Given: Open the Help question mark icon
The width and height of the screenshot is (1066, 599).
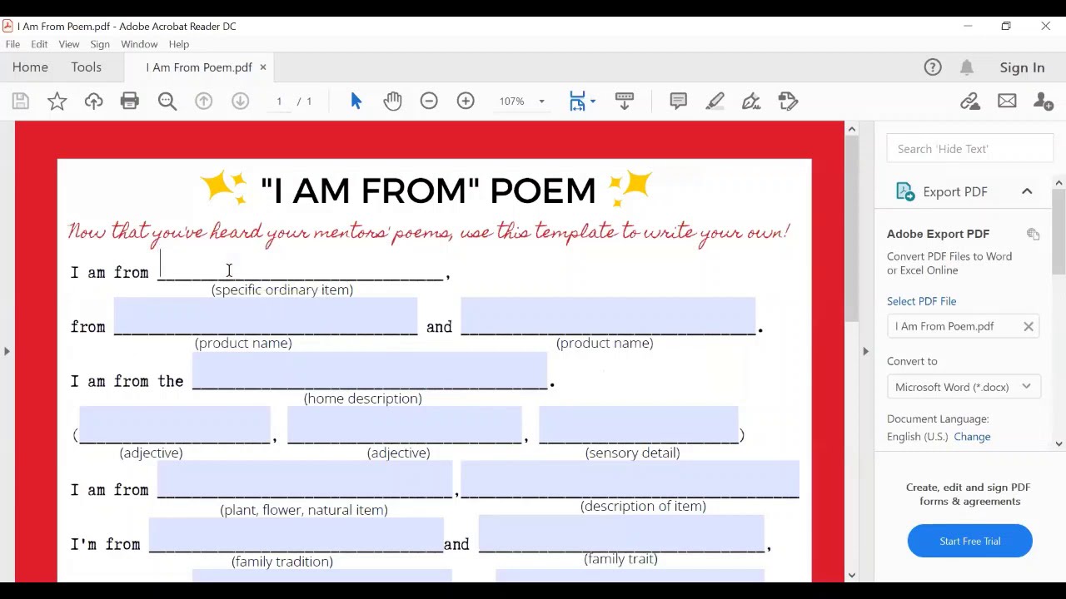Looking at the screenshot, I should tap(933, 67).
